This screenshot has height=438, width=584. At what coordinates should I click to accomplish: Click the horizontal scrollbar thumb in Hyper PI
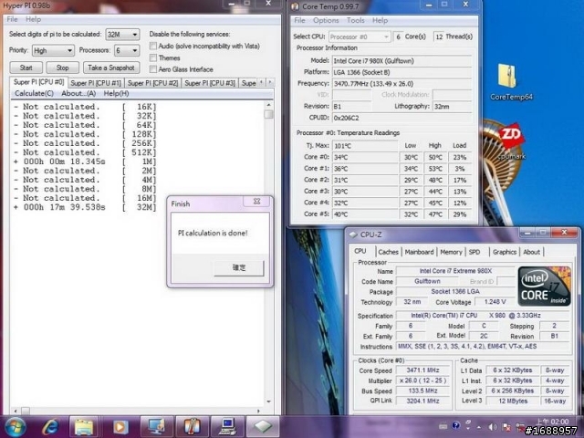26,411
